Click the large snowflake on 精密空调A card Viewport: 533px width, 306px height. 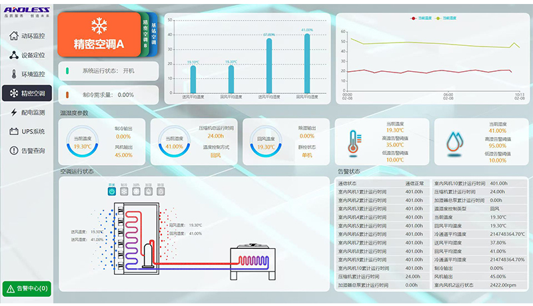click(x=99, y=26)
